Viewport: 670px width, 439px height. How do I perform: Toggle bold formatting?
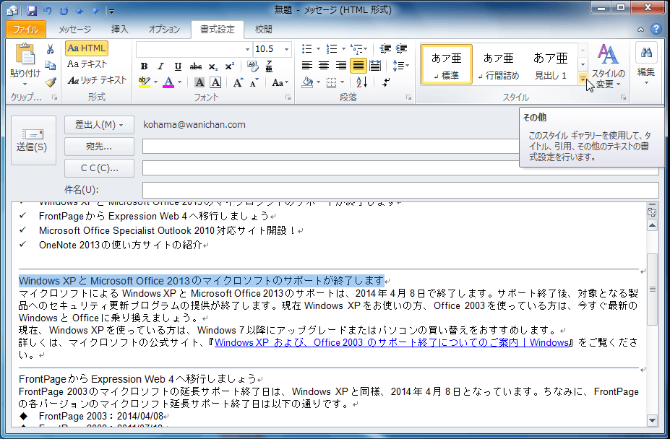pos(144,66)
